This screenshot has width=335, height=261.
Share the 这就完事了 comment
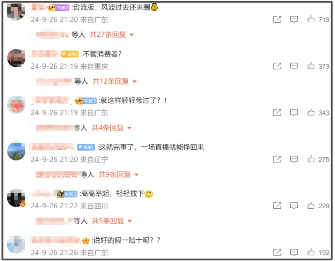point(277,159)
